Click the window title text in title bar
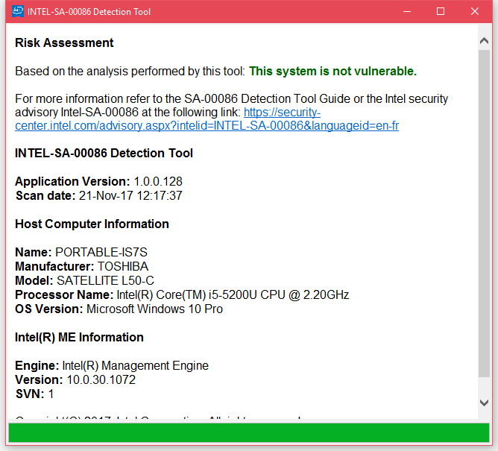 click(x=89, y=12)
